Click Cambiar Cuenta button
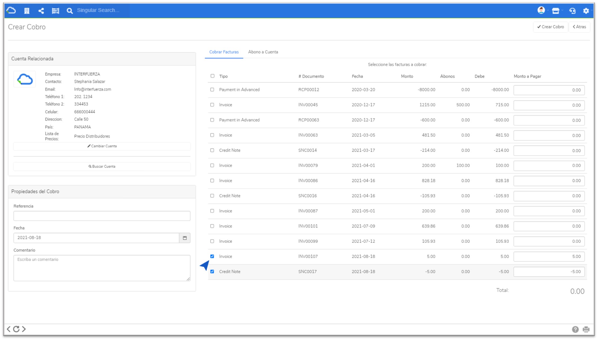The height and width of the screenshot is (340, 598). point(102,146)
